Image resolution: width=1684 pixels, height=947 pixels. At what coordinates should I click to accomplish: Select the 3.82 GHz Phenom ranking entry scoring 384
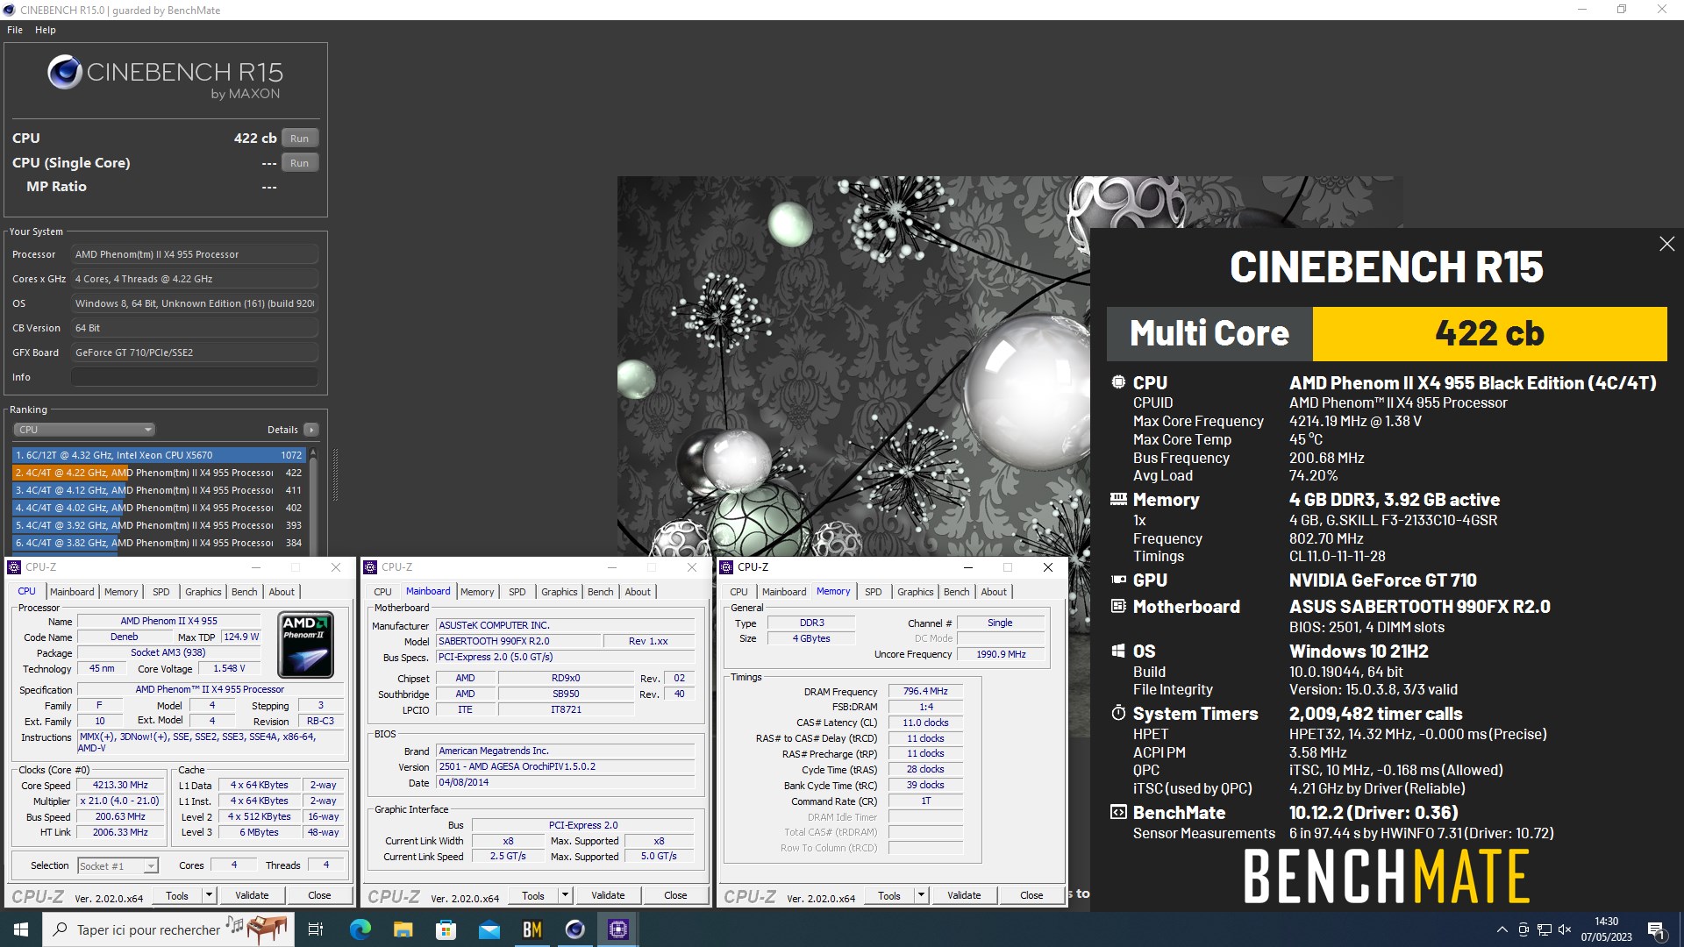click(159, 543)
